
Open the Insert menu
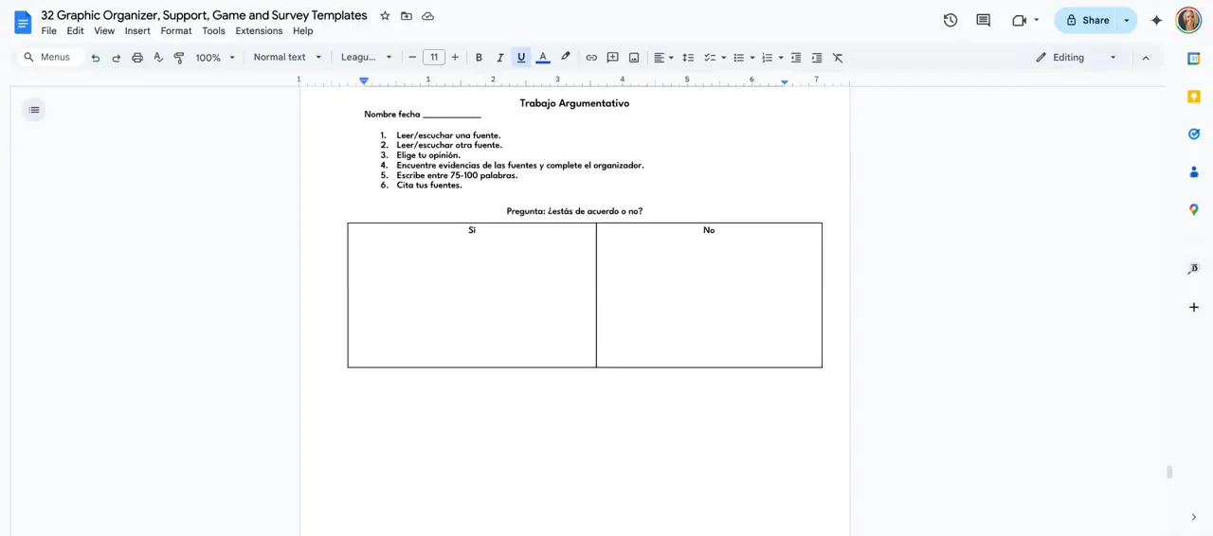tap(137, 31)
